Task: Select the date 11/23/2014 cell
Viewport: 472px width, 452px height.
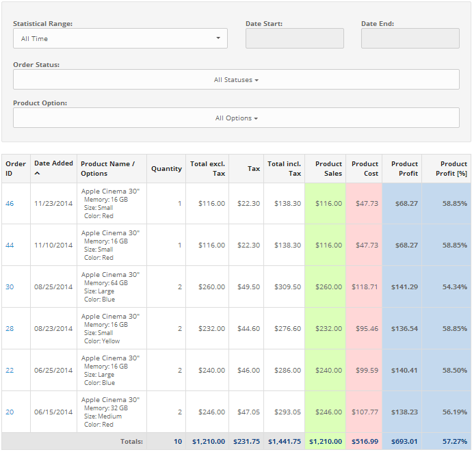Action: click(53, 203)
